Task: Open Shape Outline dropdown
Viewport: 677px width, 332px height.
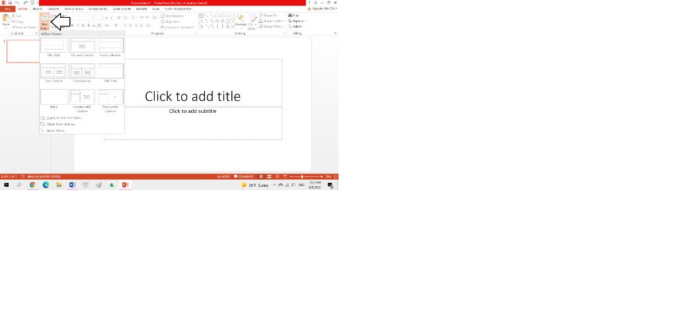Action: click(x=272, y=20)
